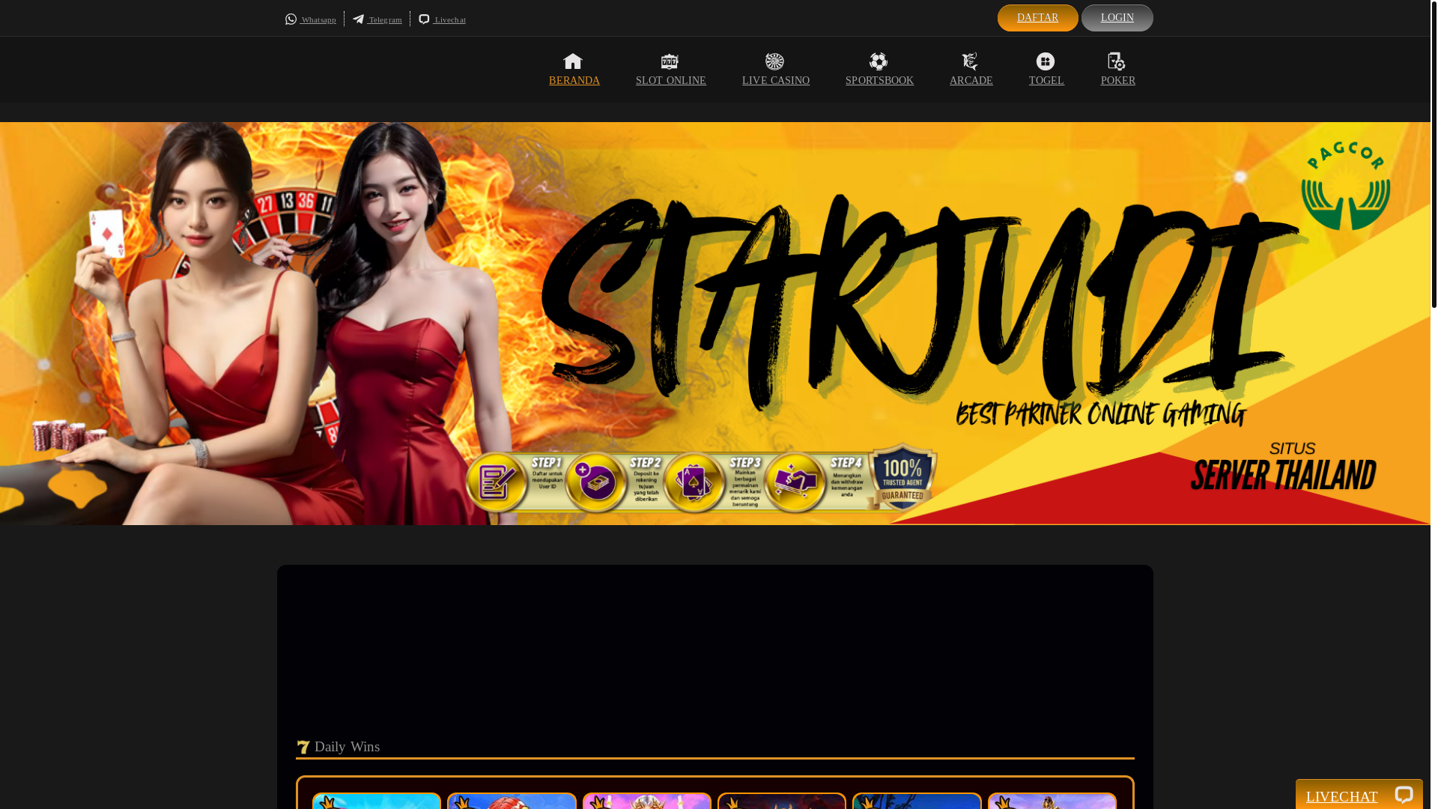Viewport: 1438px width, 809px height.
Task: Open the Telegram contact link
Action: (x=377, y=19)
